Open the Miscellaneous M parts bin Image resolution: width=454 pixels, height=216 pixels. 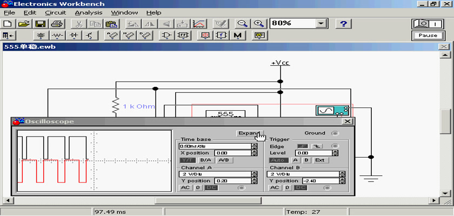point(238,36)
